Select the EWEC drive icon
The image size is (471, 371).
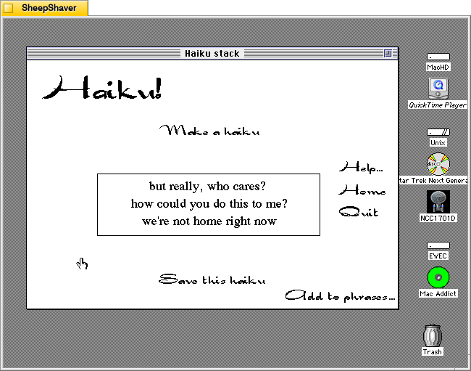(438, 245)
